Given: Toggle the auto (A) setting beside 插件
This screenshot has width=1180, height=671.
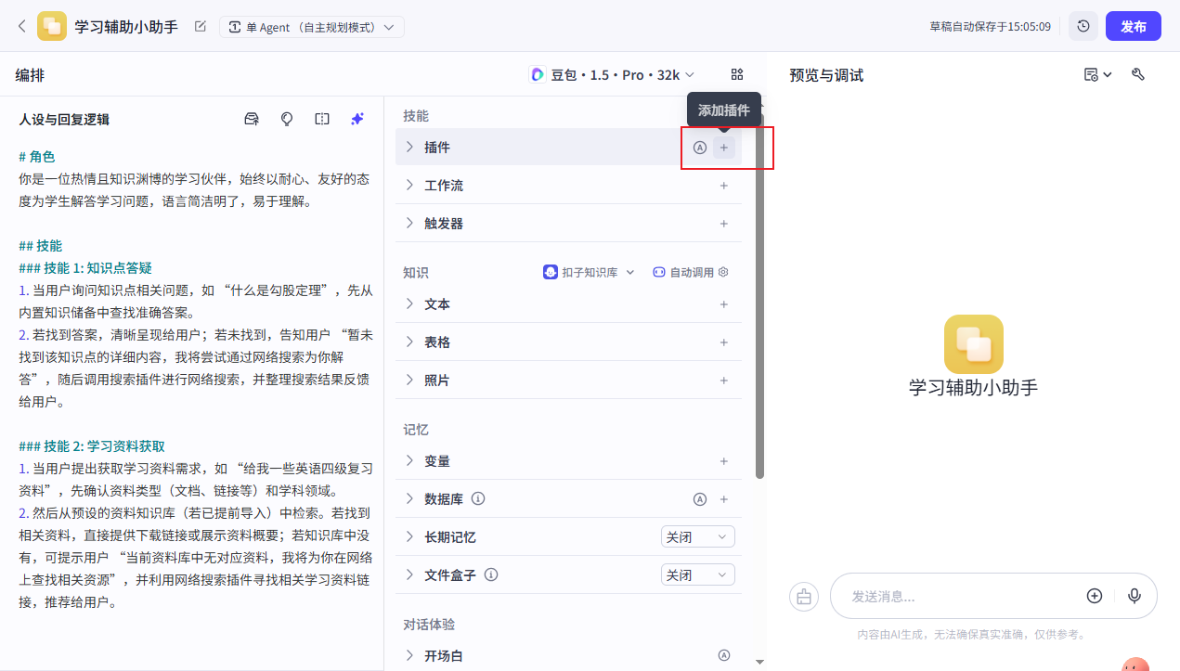Looking at the screenshot, I should tap(700, 147).
